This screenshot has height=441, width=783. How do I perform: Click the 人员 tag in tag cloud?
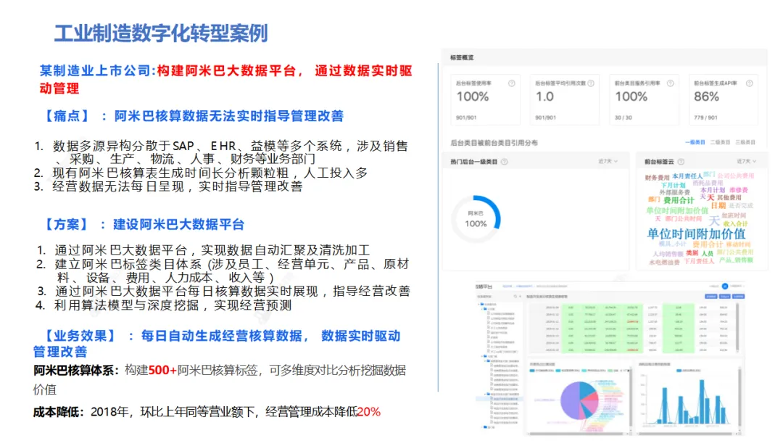[x=708, y=253]
